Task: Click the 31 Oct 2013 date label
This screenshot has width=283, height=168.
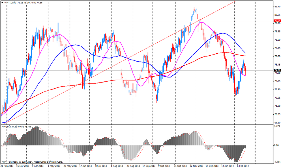Action: coord(181,166)
